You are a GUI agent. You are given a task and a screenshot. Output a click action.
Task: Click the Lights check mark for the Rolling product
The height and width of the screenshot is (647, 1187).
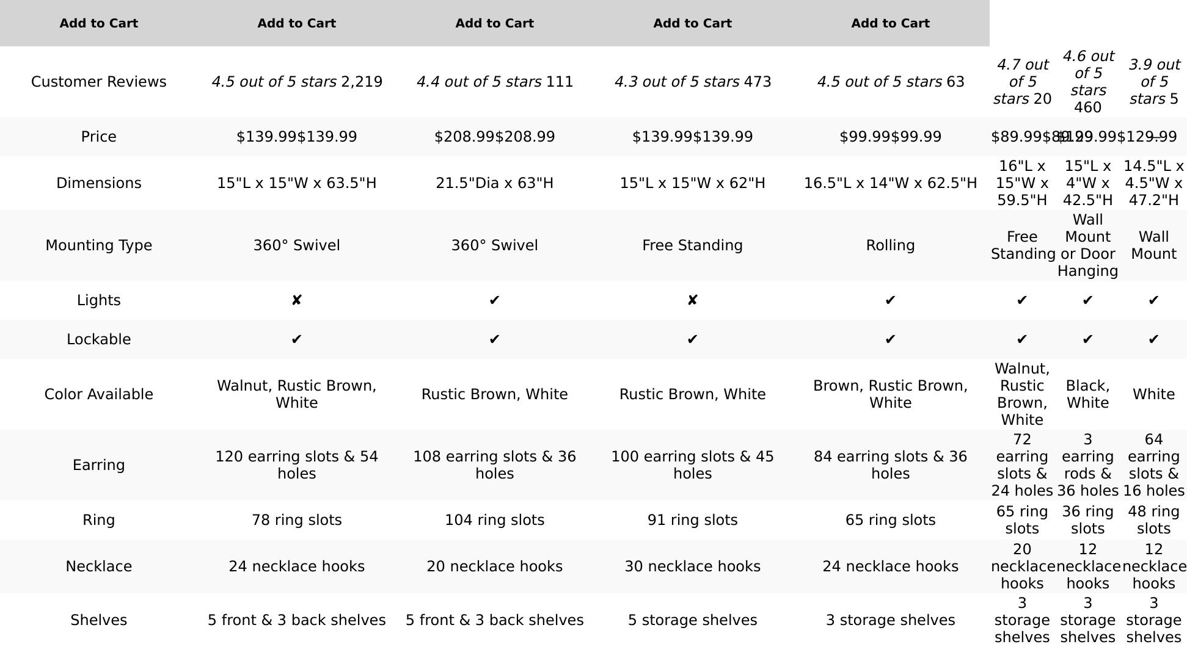890,300
